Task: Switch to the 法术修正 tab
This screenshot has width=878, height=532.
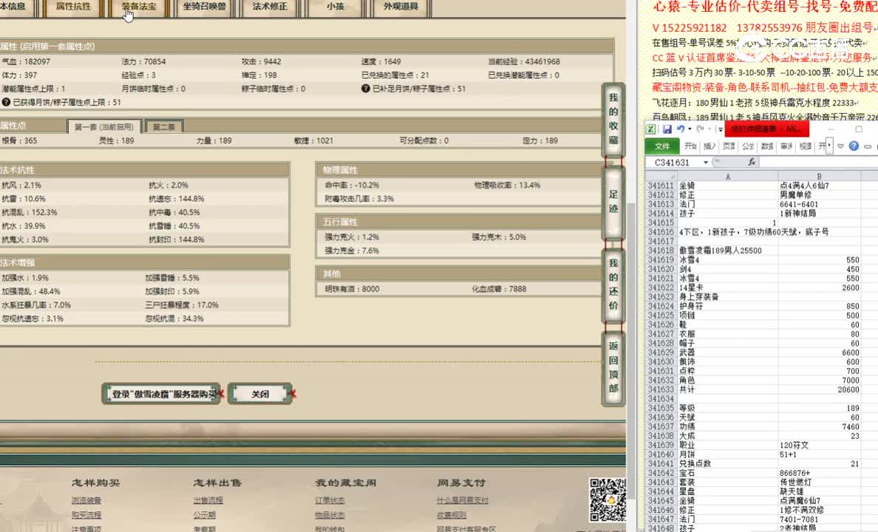Action: pyautogui.click(x=269, y=7)
